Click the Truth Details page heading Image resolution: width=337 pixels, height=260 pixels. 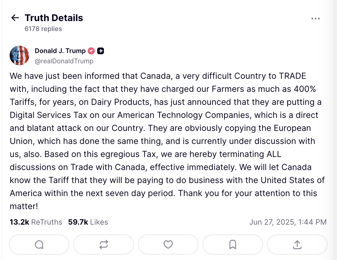(54, 18)
